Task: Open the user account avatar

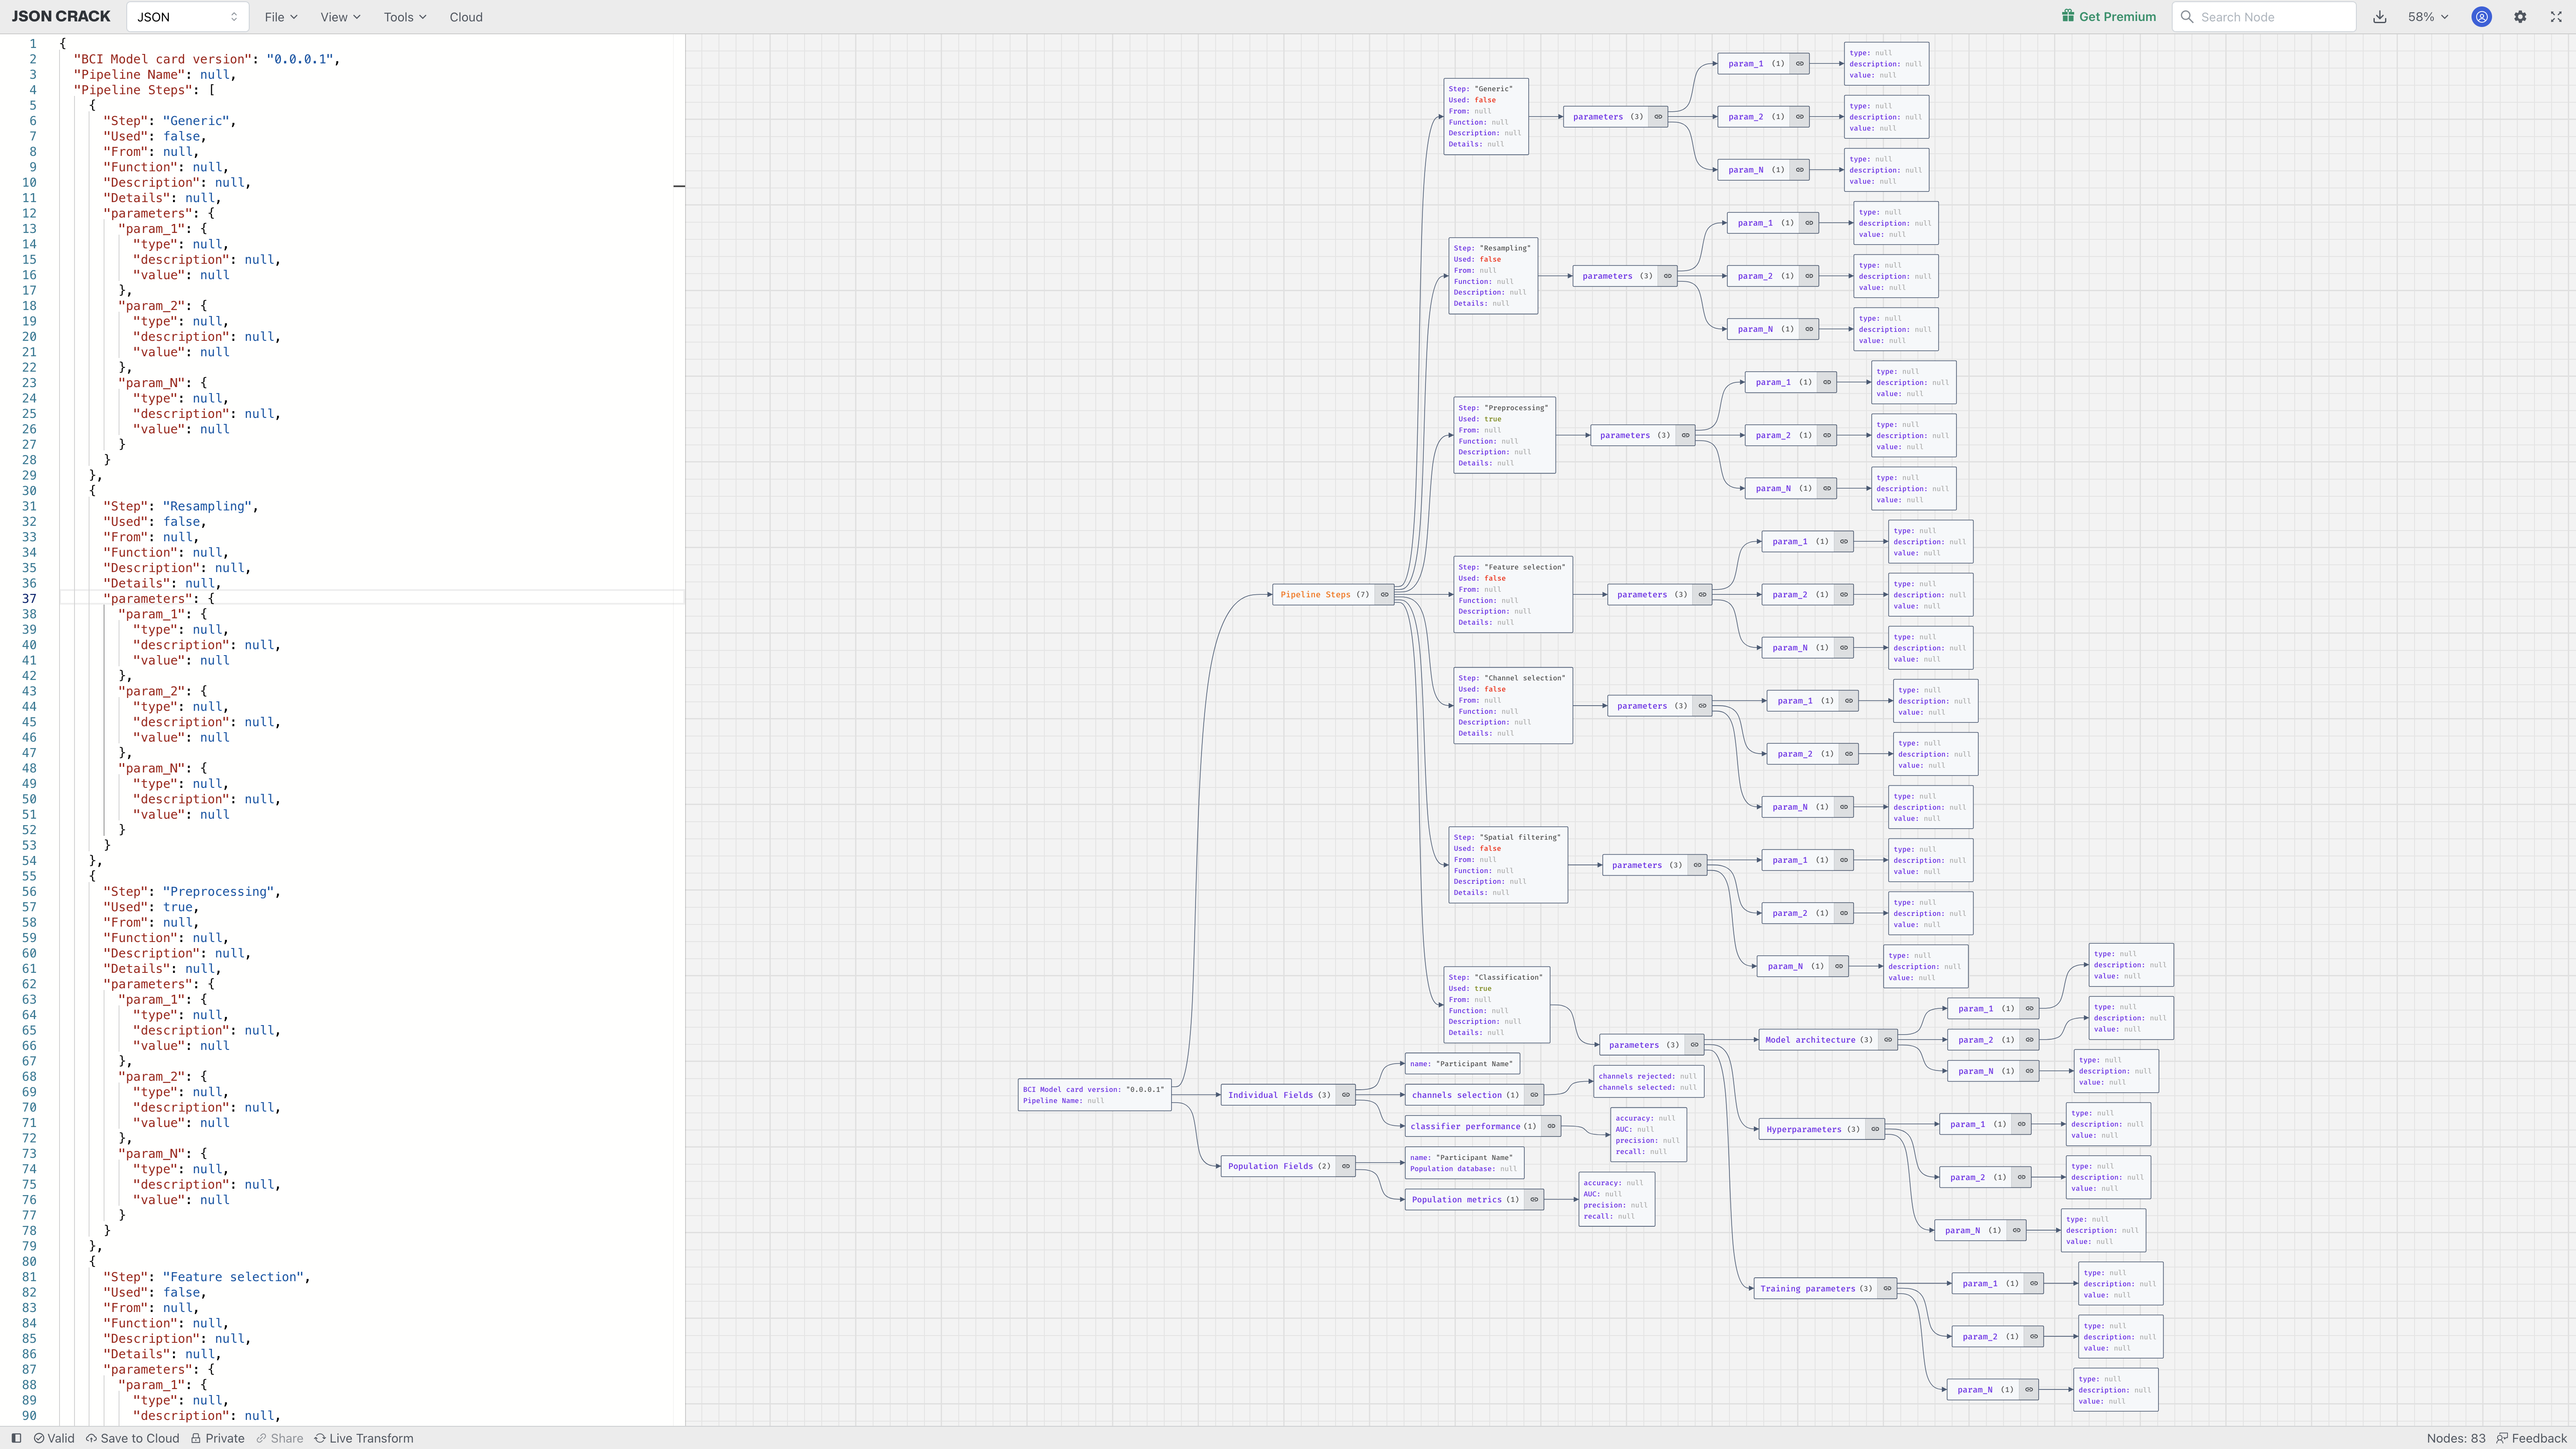Action: tap(2481, 17)
